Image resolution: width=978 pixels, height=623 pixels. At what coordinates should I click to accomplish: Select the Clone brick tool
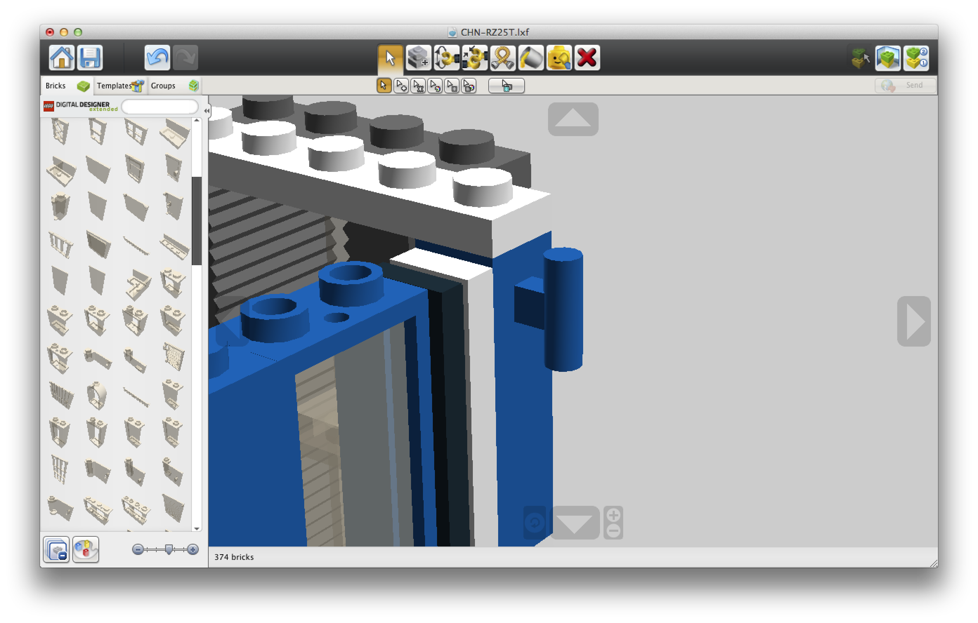point(418,58)
